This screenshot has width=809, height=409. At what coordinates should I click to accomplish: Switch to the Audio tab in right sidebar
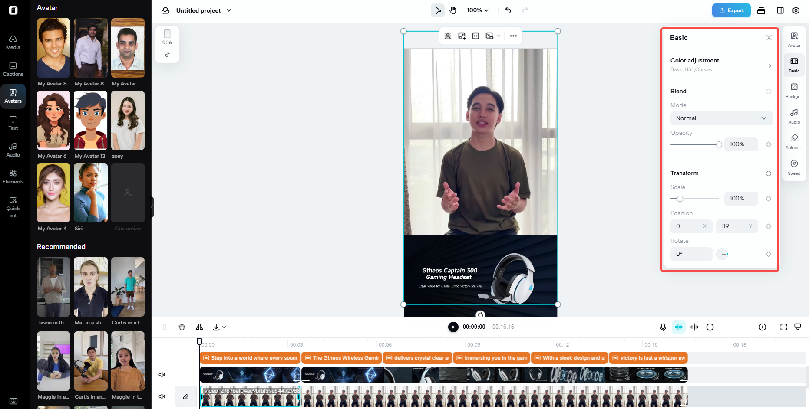[x=794, y=116]
